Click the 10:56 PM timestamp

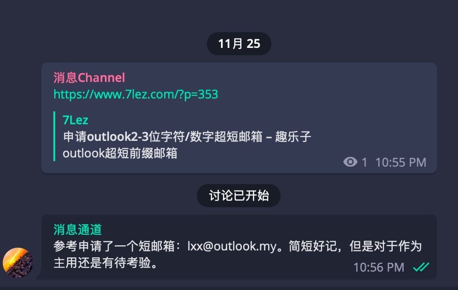(379, 267)
